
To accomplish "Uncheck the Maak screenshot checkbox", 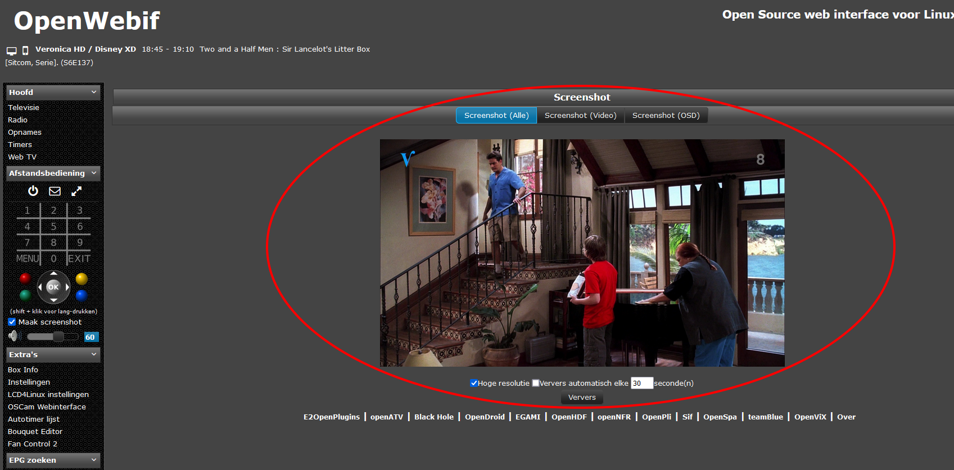I will [x=12, y=322].
